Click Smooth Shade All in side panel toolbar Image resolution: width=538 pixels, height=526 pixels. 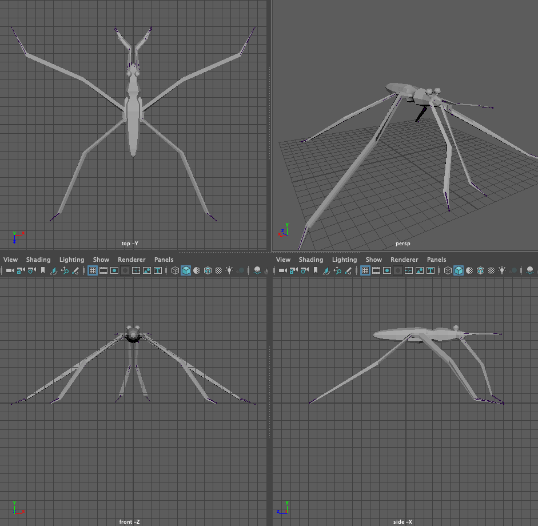point(459,271)
